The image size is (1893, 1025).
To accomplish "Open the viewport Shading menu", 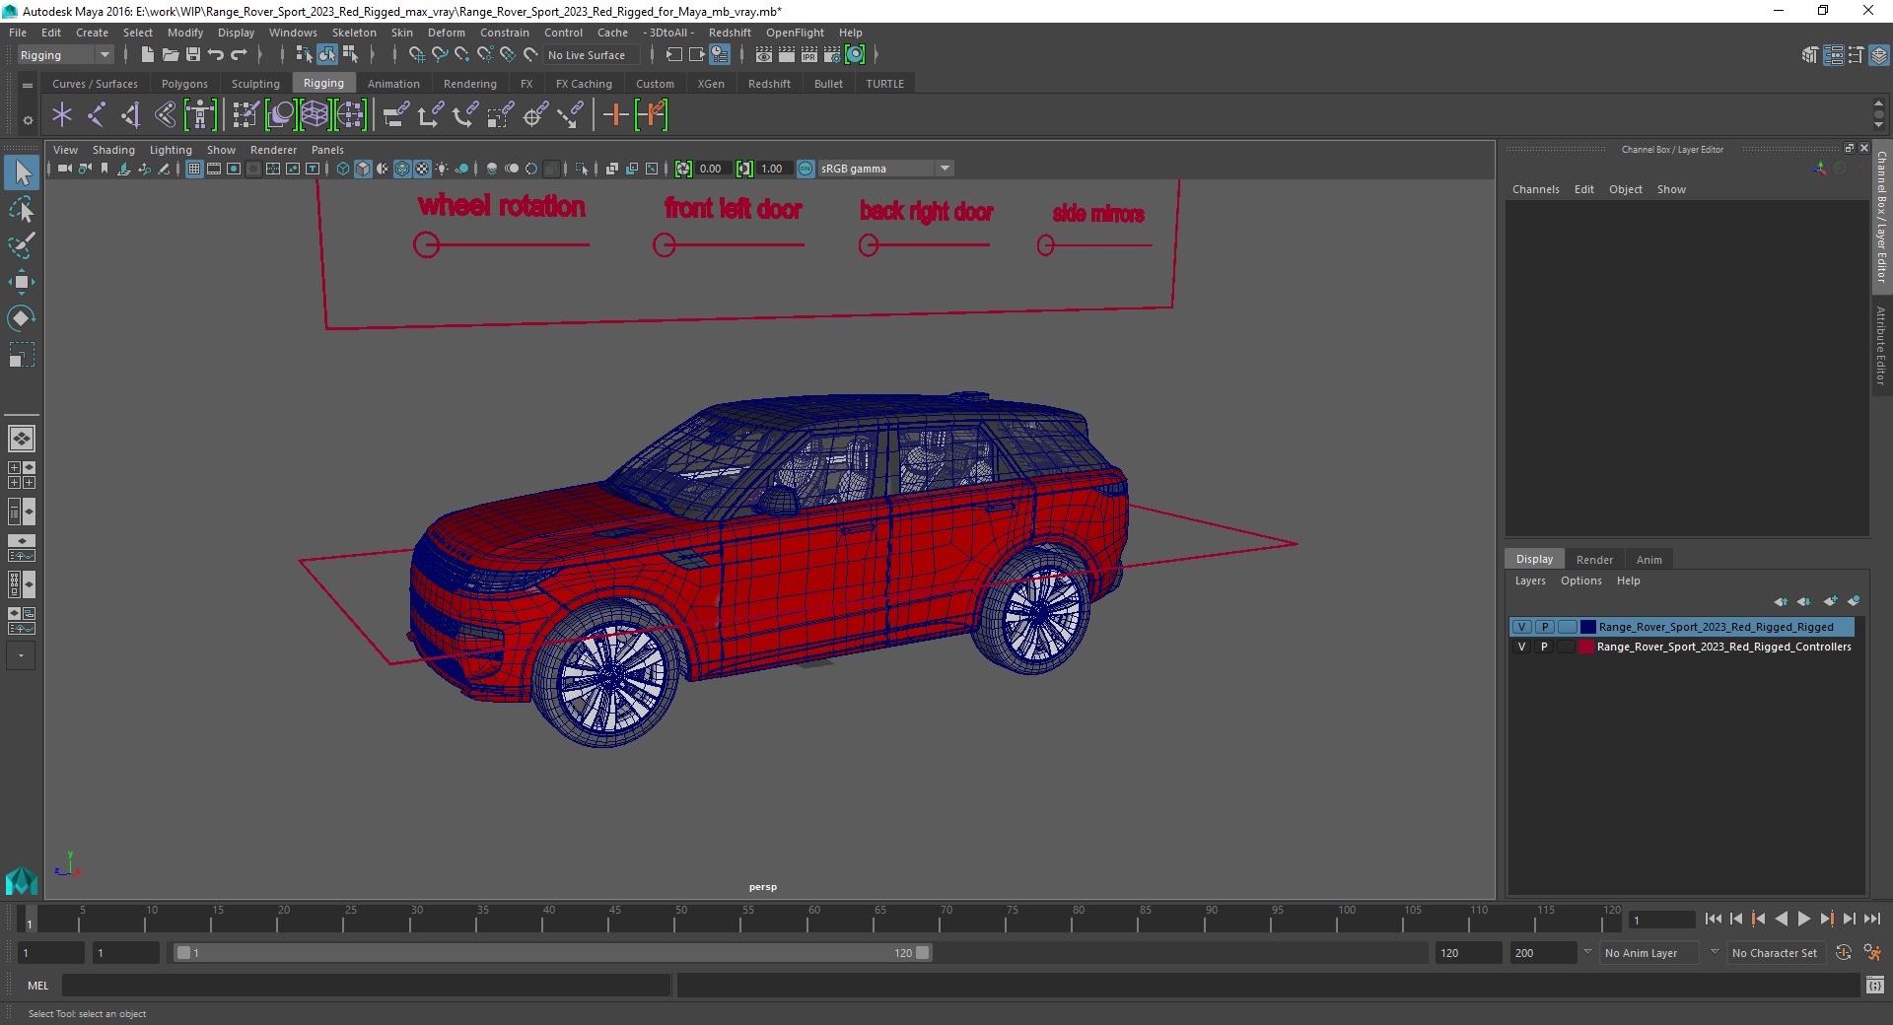I will point(113,150).
